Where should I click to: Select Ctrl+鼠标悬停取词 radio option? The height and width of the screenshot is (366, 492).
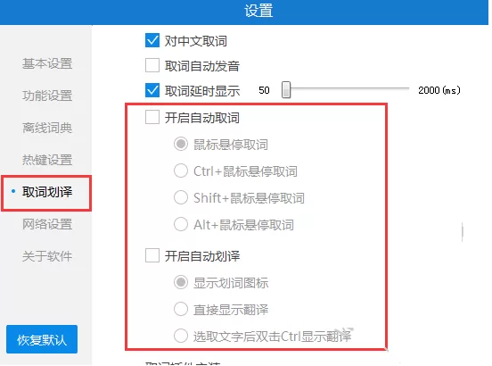(x=181, y=171)
